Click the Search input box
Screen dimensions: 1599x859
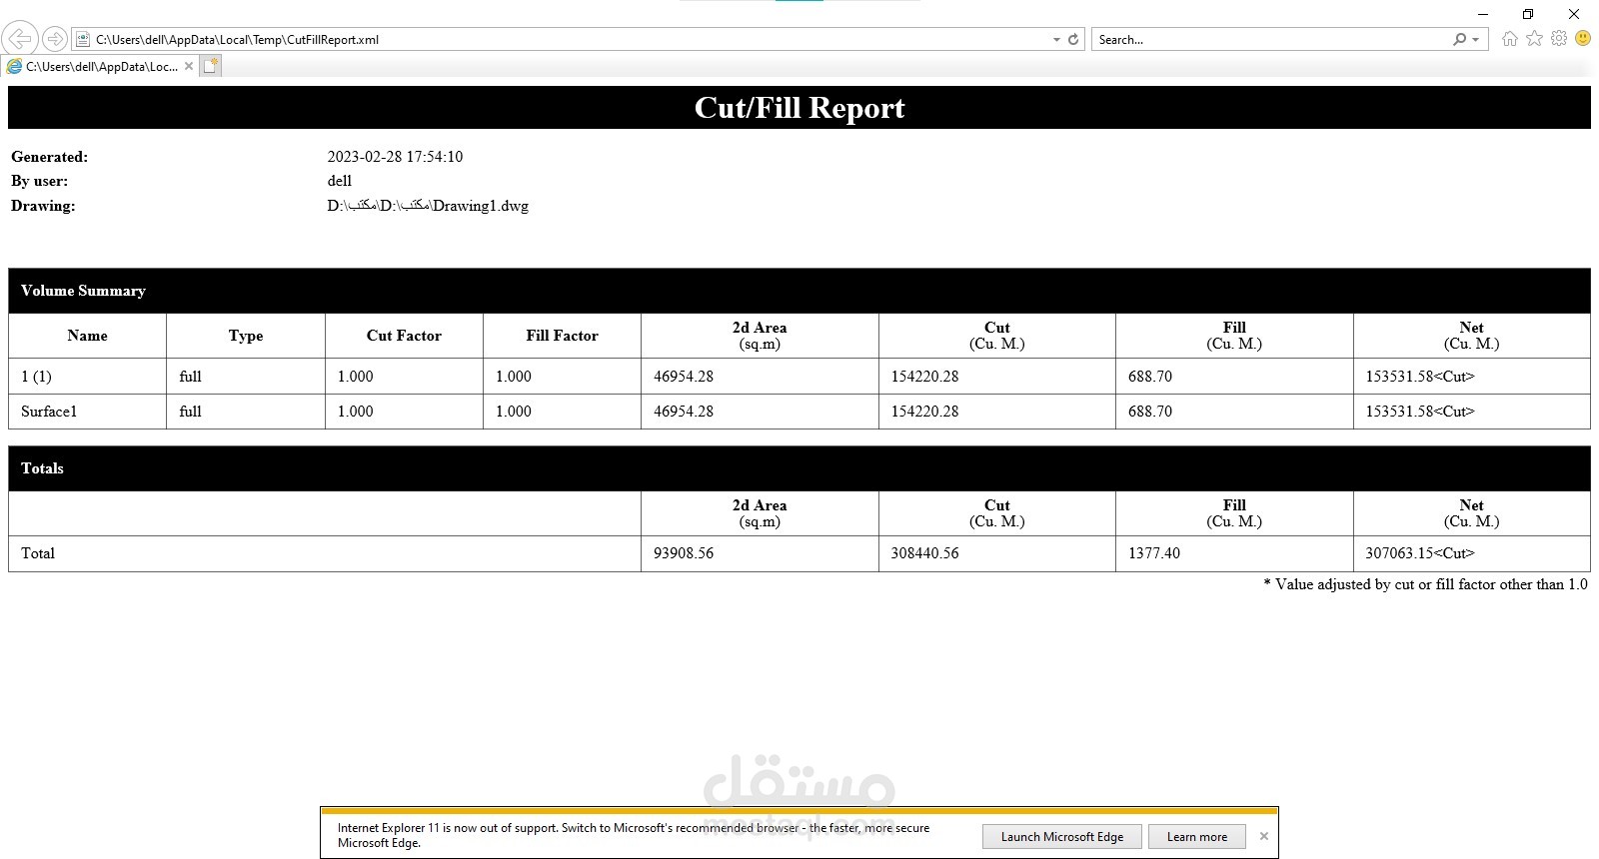click(x=1272, y=40)
